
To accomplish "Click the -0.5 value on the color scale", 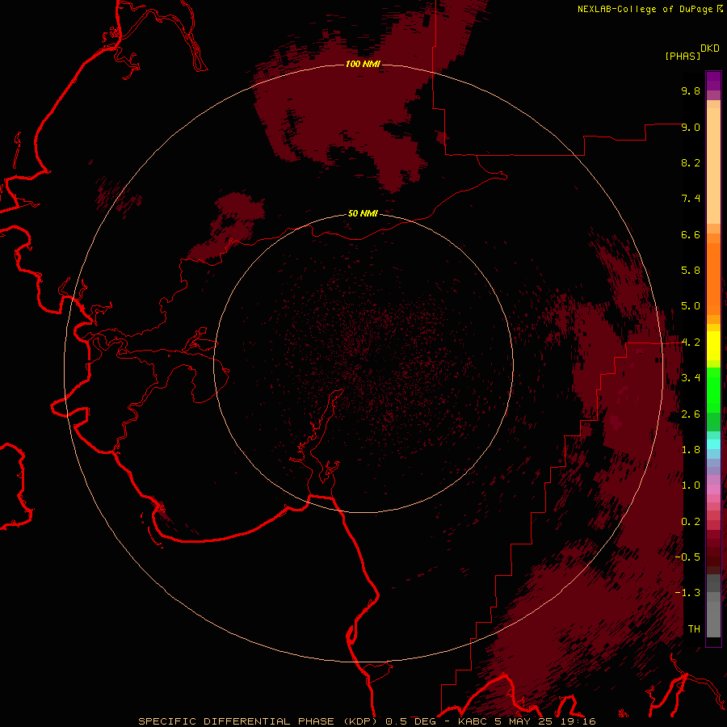I will point(687,557).
